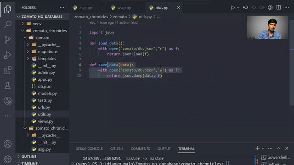The width and height of the screenshot is (294, 165).
Task: Select the powershell terminal instance
Action: click(276, 158)
